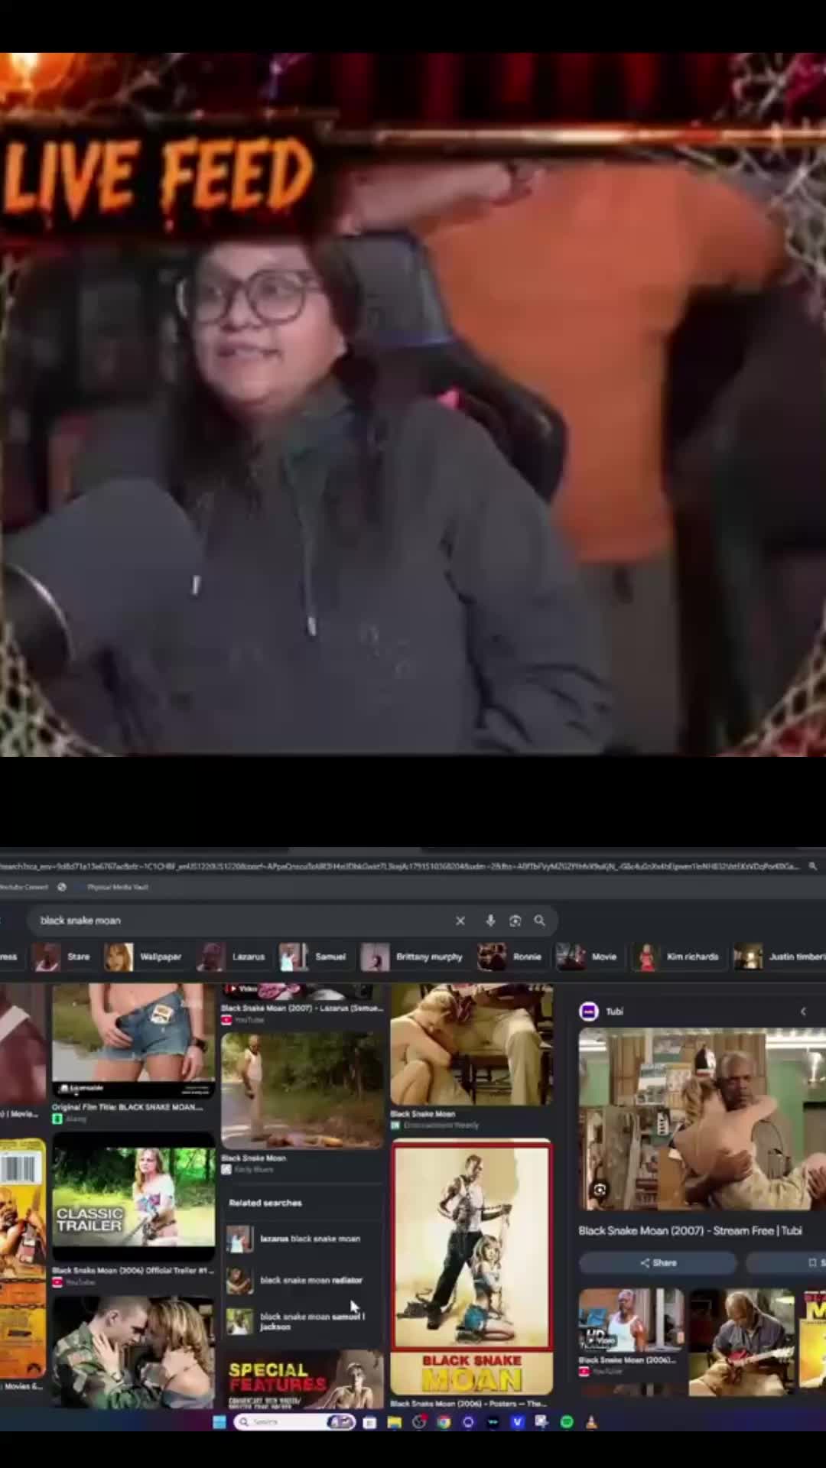Click the large Tubi preview image
The image size is (826, 1468).
tap(702, 1119)
